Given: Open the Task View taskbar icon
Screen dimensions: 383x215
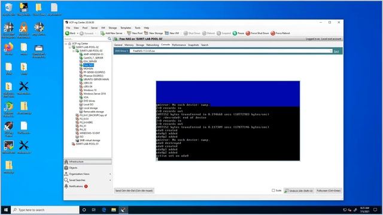Looking at the screenshot, I should point(94,210).
